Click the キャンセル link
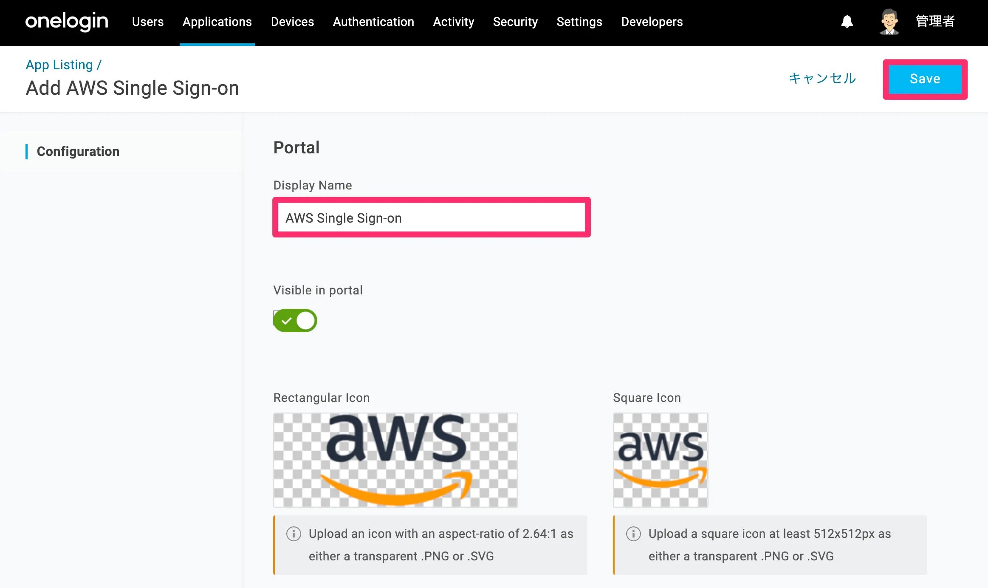 click(822, 79)
